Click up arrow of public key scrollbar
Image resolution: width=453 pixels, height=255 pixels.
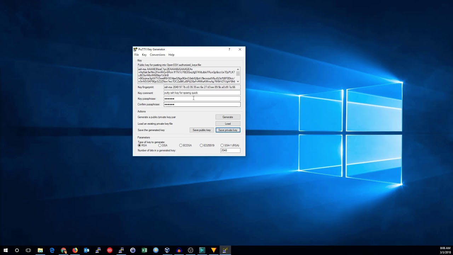[x=238, y=69]
